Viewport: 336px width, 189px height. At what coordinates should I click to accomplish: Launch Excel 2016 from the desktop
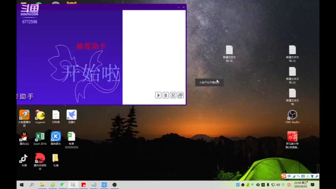click(x=40, y=139)
